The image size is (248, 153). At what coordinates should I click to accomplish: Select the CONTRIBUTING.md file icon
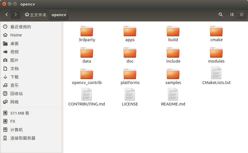87,94
